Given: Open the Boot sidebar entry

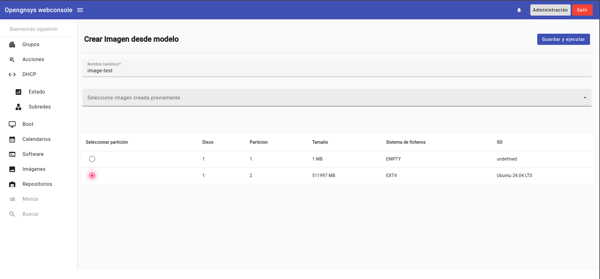Looking at the screenshot, I should [28, 124].
